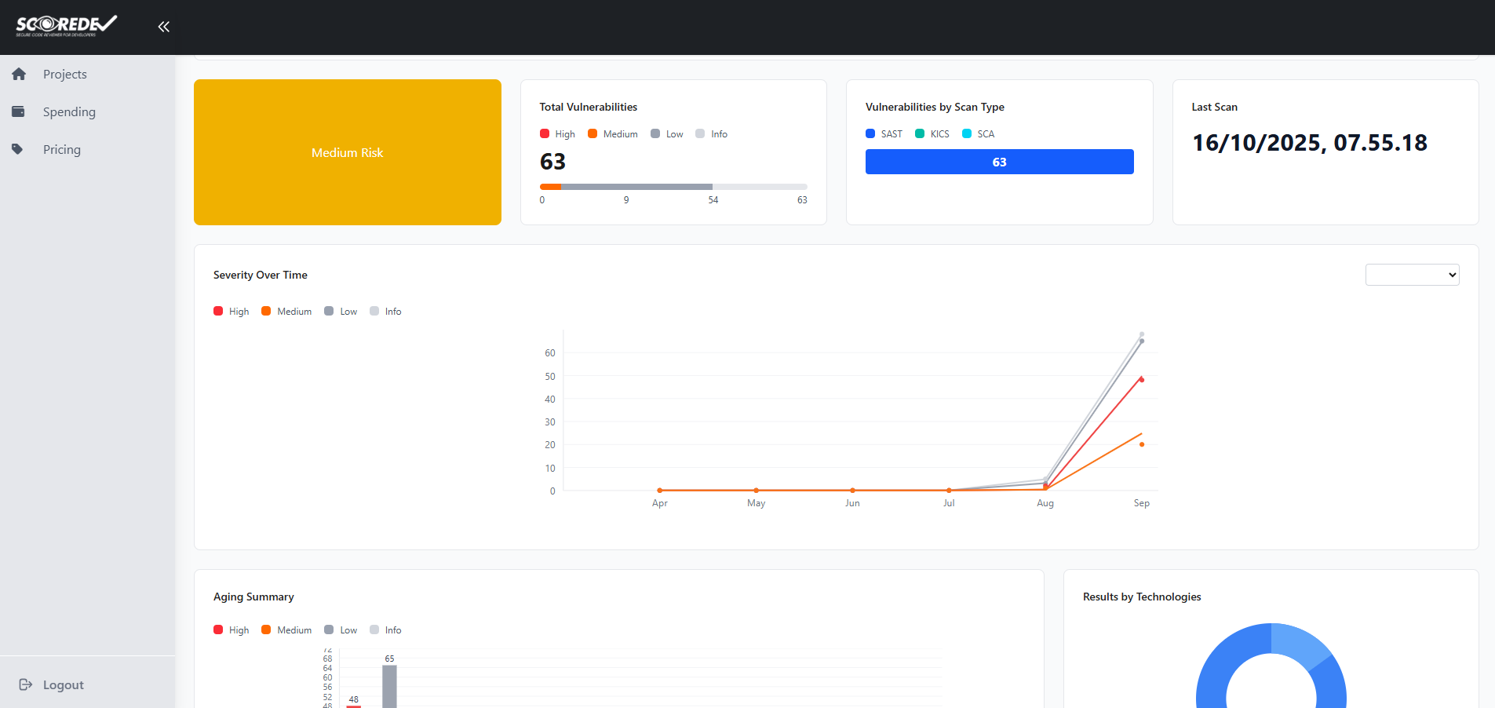
Task: Click the ScoreDev logo
Action: [67, 25]
